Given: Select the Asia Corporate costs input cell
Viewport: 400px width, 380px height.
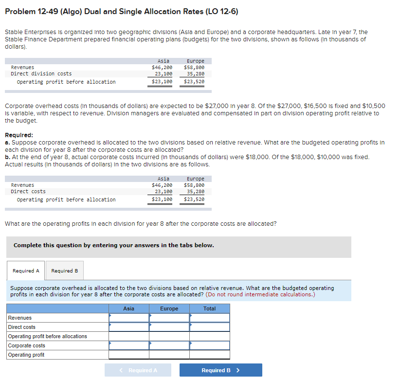Looking at the screenshot, I should click(129, 345).
